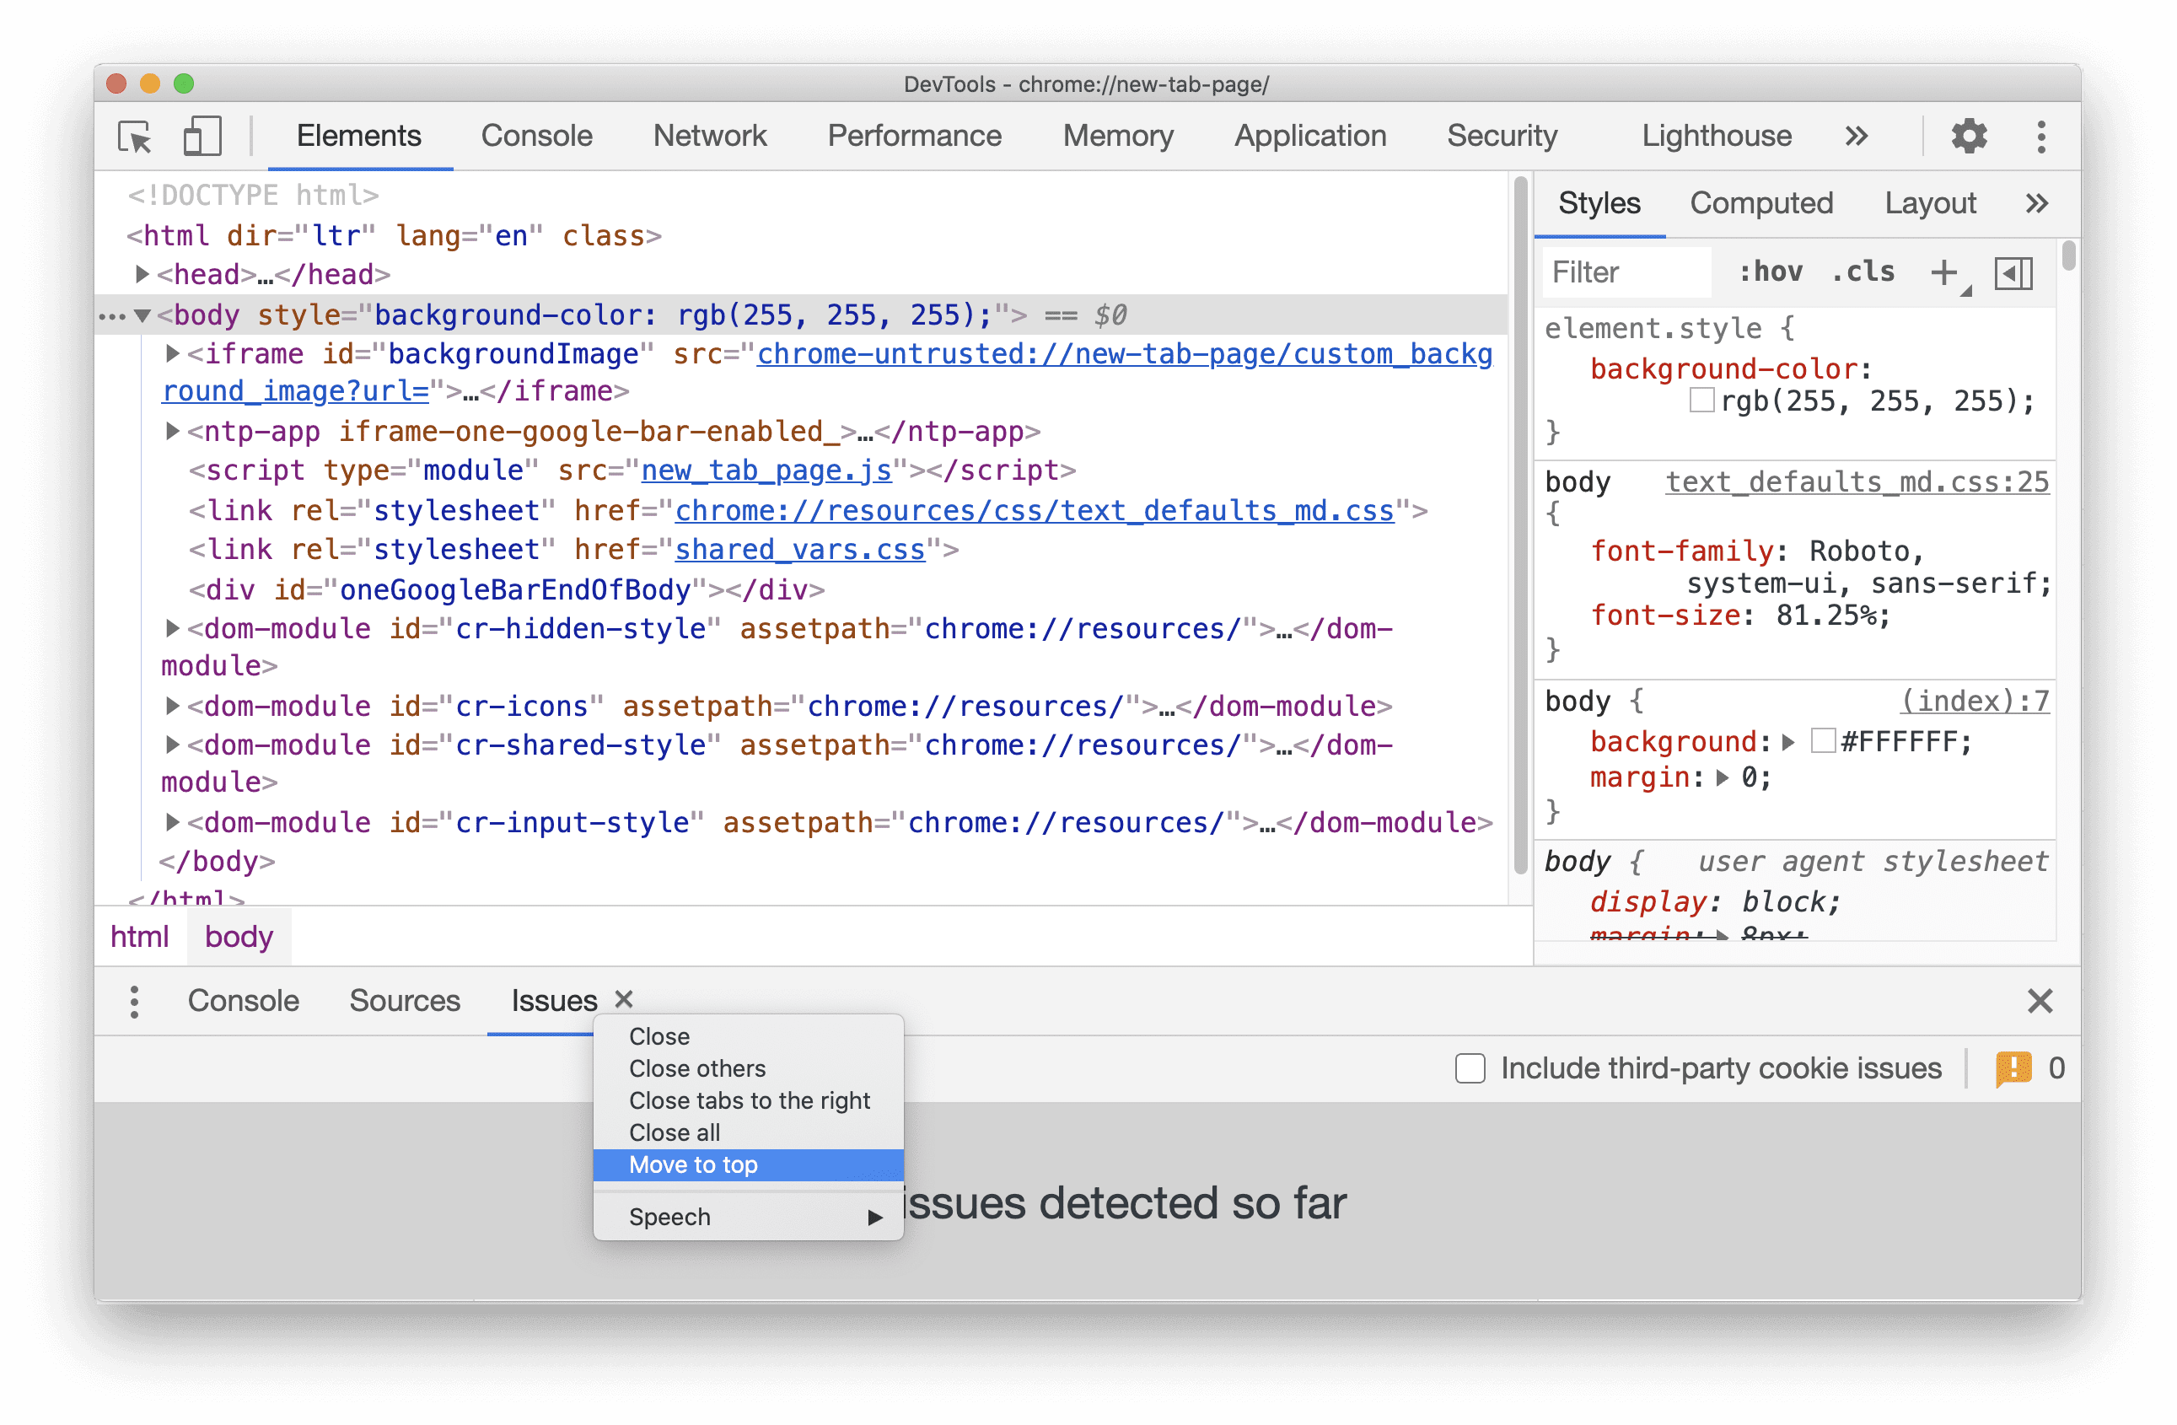Click the add new style rule icon
Image resolution: width=2177 pixels, height=1425 pixels.
coord(1947,271)
